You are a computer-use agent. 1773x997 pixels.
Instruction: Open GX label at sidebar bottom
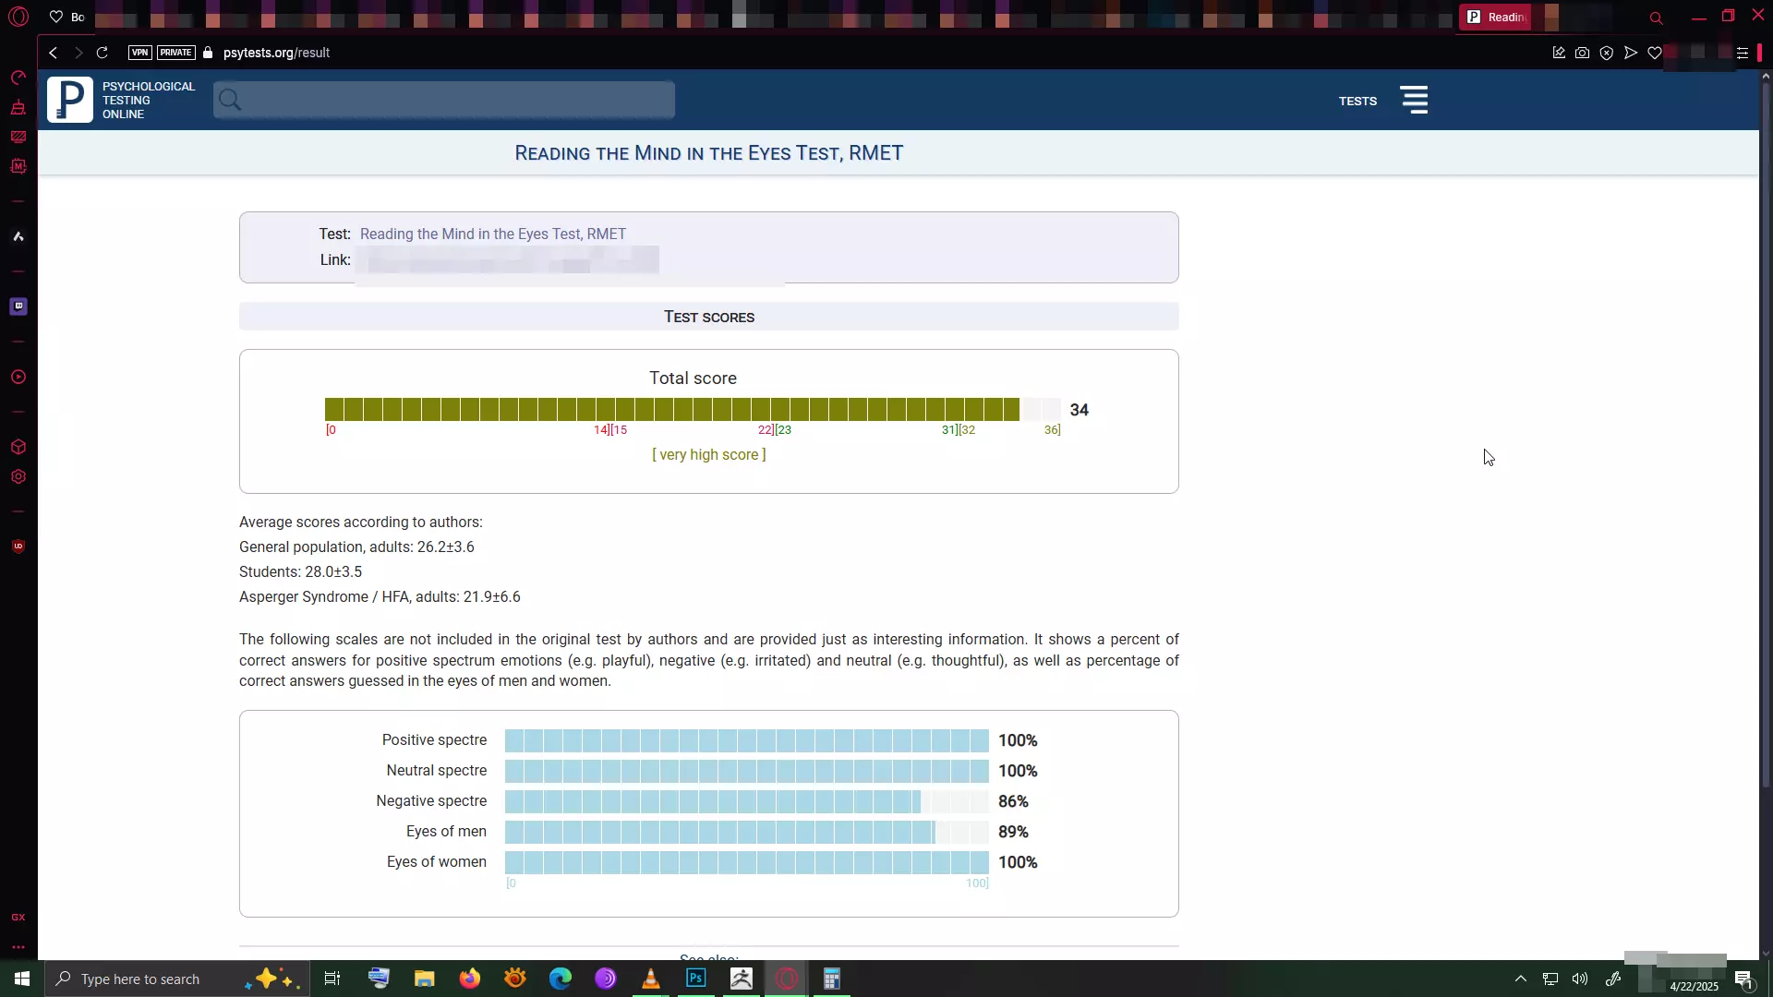point(18,917)
